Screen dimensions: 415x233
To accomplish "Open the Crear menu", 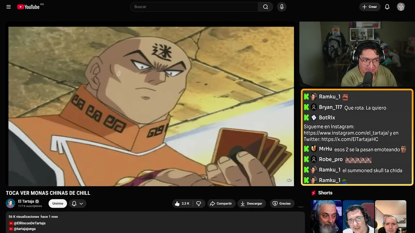I will 370,7.
